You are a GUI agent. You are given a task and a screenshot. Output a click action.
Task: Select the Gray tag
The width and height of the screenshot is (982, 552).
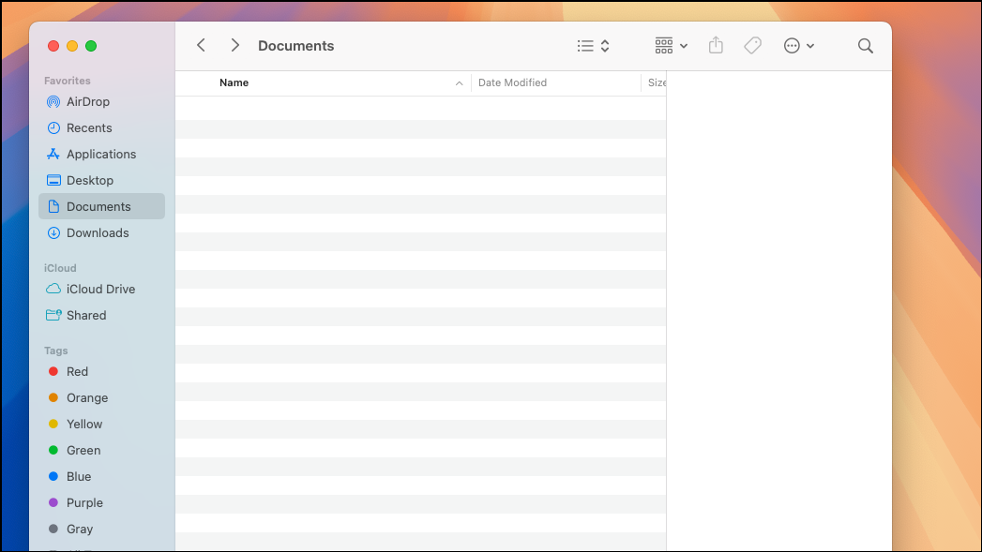tap(101, 530)
